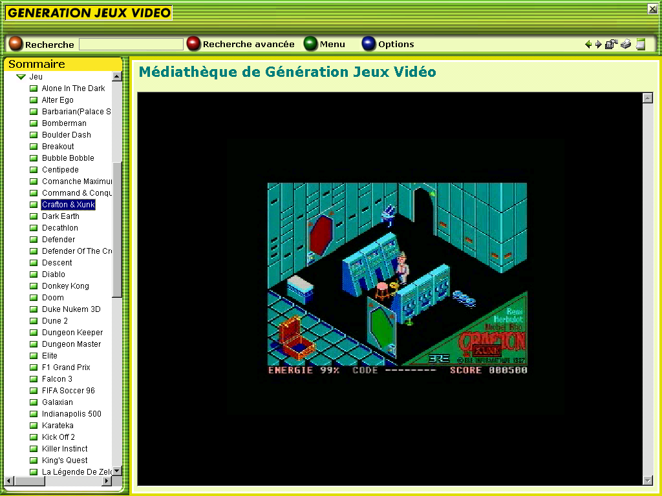Screen dimensions: 662x496
Task: Click the green notepad icon
Action: [x=641, y=45]
